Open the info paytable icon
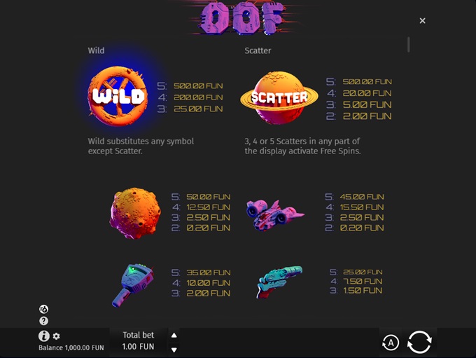476x358 pixels. tap(43, 336)
